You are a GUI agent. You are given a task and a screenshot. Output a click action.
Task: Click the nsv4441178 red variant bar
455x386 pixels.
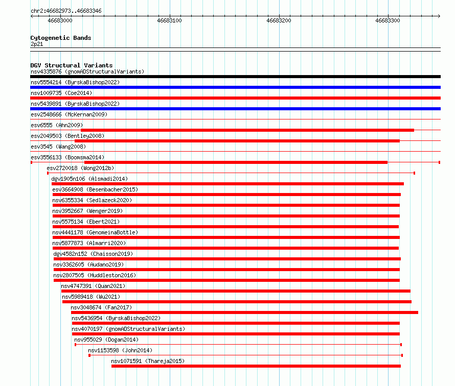click(226, 237)
